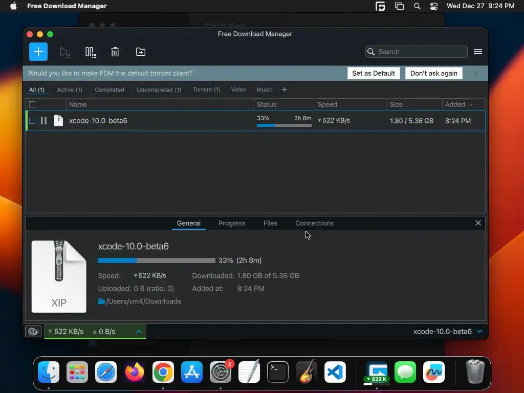The image size is (524, 393).
Task: Click the row progress bar at 33%
Action: pyautogui.click(x=284, y=125)
